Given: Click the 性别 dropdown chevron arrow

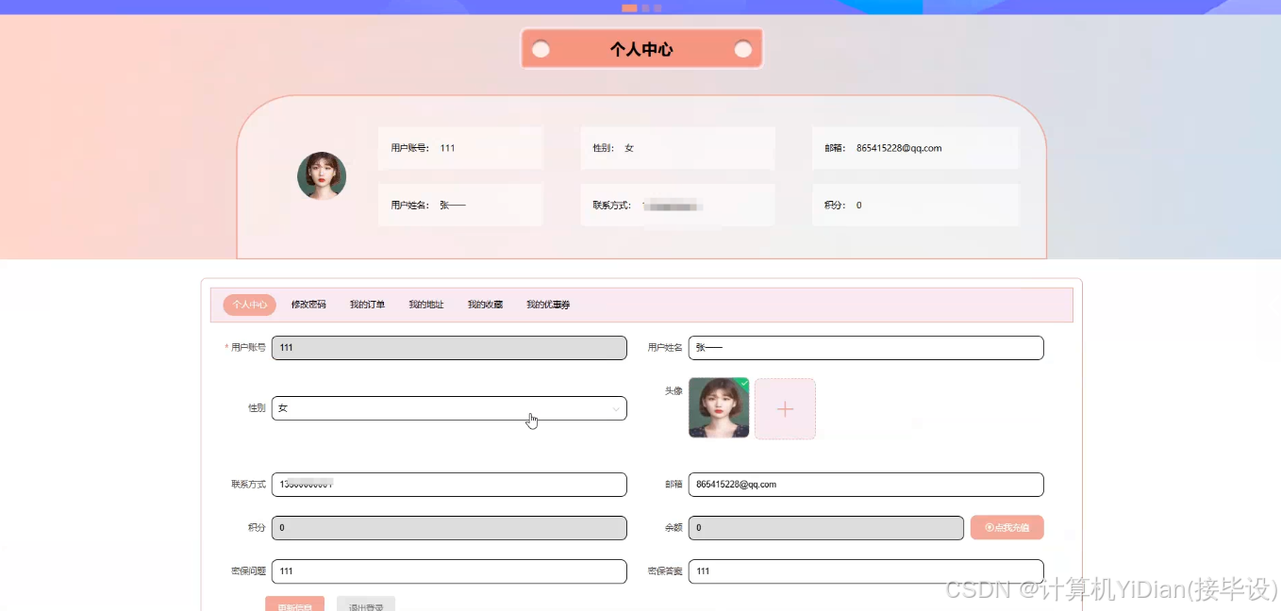Looking at the screenshot, I should 616,409.
